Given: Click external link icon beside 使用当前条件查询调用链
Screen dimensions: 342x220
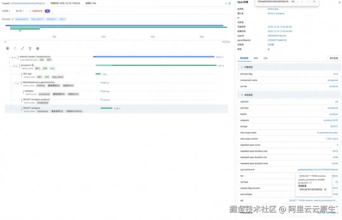Looking at the screenshot, I should [325, 190].
